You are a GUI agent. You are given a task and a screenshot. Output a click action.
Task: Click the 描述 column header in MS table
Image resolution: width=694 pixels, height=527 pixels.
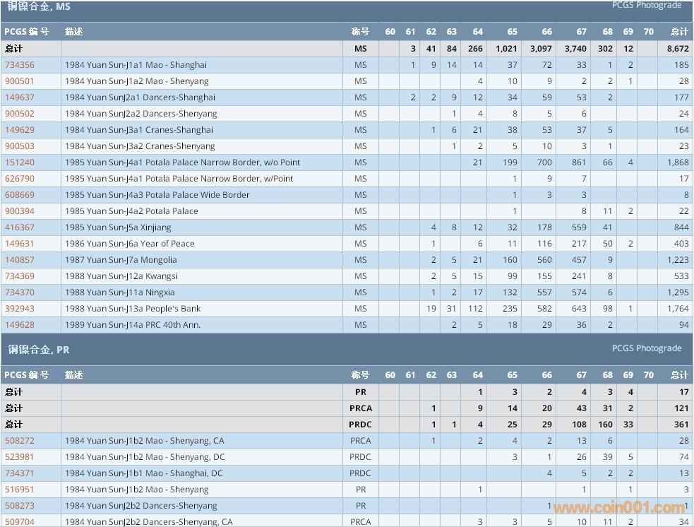tap(74, 32)
